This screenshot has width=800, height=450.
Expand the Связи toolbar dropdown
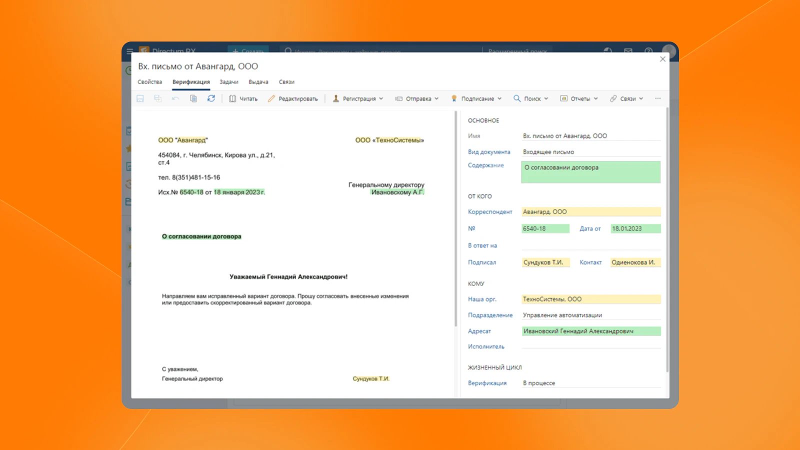626,99
